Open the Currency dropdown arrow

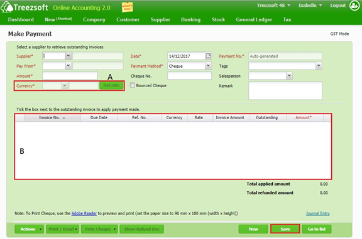coord(65,85)
